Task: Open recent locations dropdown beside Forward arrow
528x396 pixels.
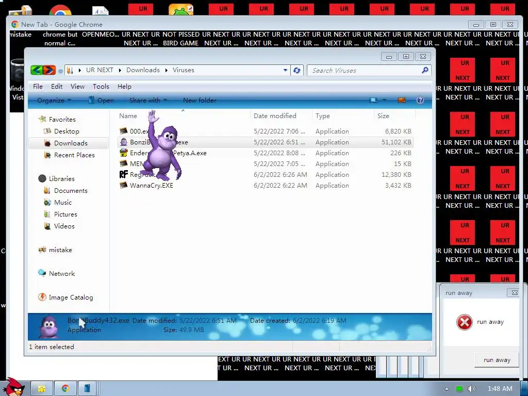Action: (60, 71)
